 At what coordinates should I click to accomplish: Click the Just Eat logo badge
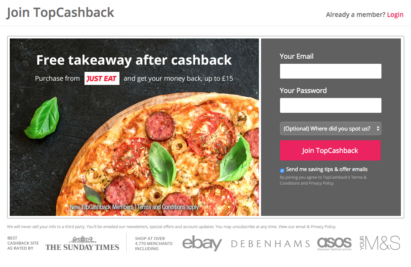(x=102, y=79)
